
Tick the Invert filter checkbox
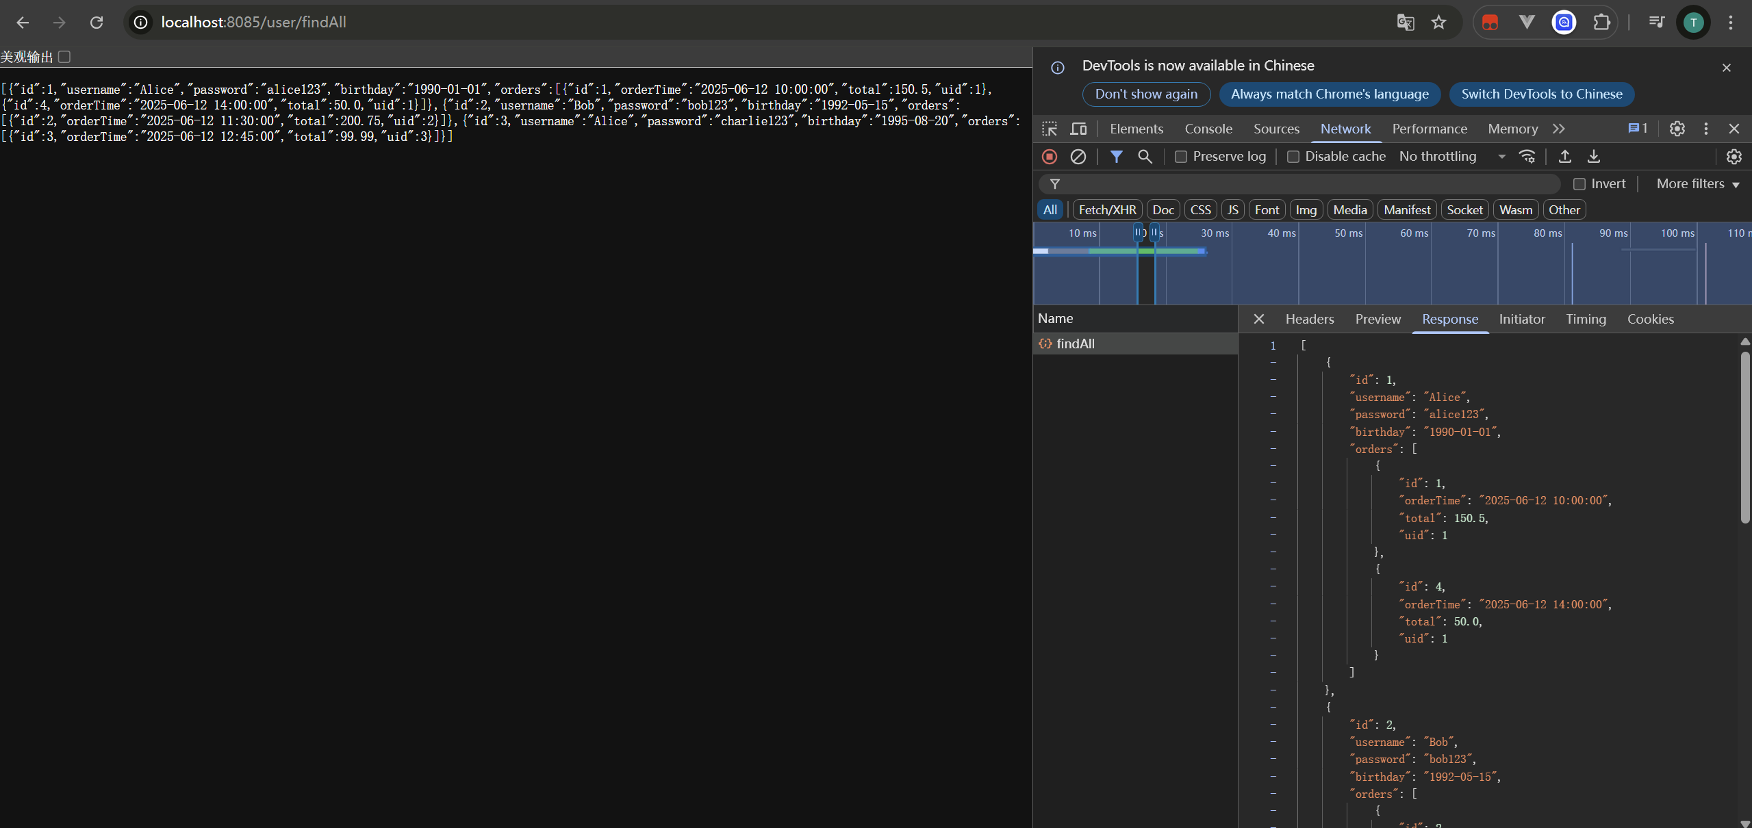1579,184
